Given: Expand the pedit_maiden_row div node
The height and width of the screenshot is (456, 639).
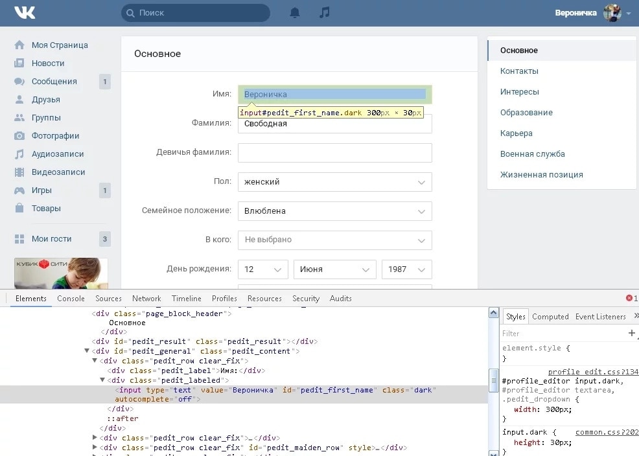Looking at the screenshot, I should (95, 447).
